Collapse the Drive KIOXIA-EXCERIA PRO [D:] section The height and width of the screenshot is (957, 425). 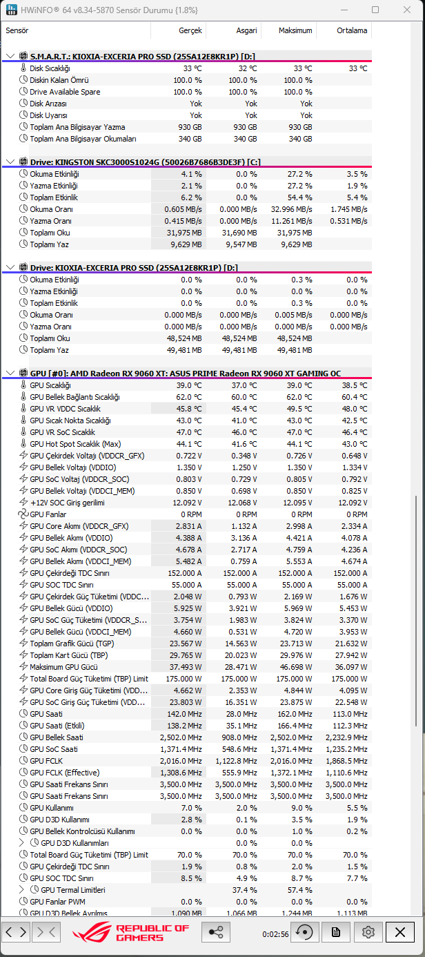(x=10, y=268)
